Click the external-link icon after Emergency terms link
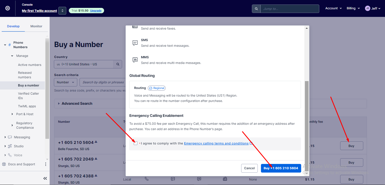Screen dimensions: 385x185 [251, 143]
